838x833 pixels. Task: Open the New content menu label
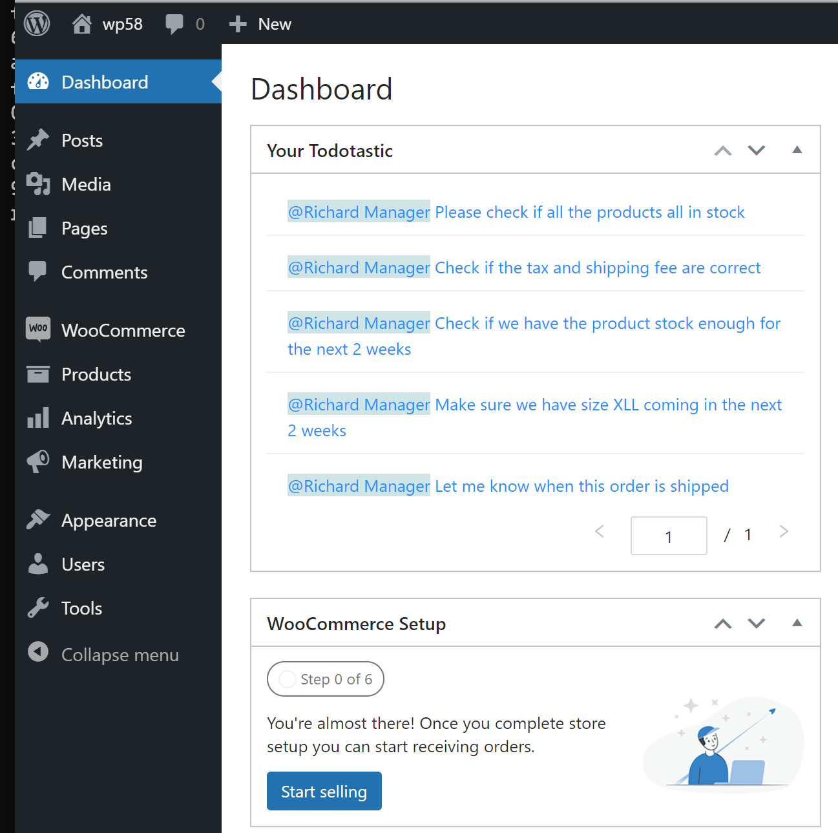275,24
